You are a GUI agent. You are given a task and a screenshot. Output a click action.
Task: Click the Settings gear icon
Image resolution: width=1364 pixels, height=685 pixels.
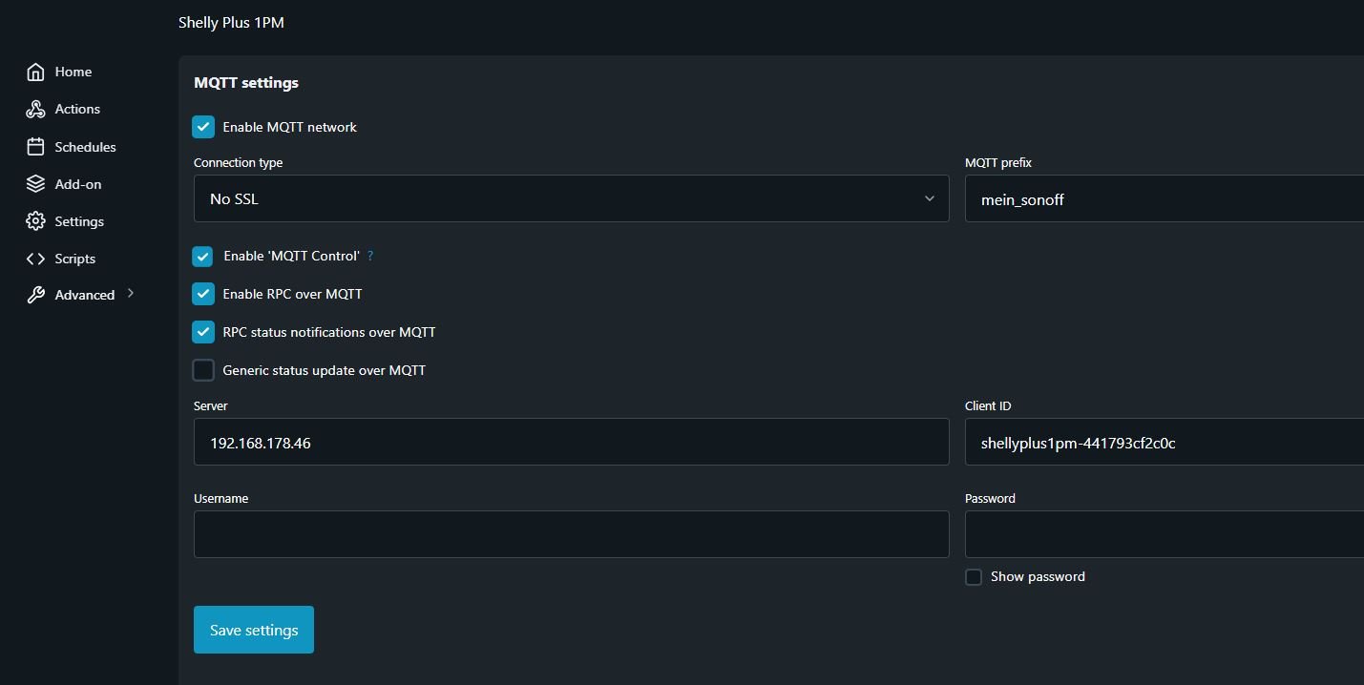[x=35, y=221]
